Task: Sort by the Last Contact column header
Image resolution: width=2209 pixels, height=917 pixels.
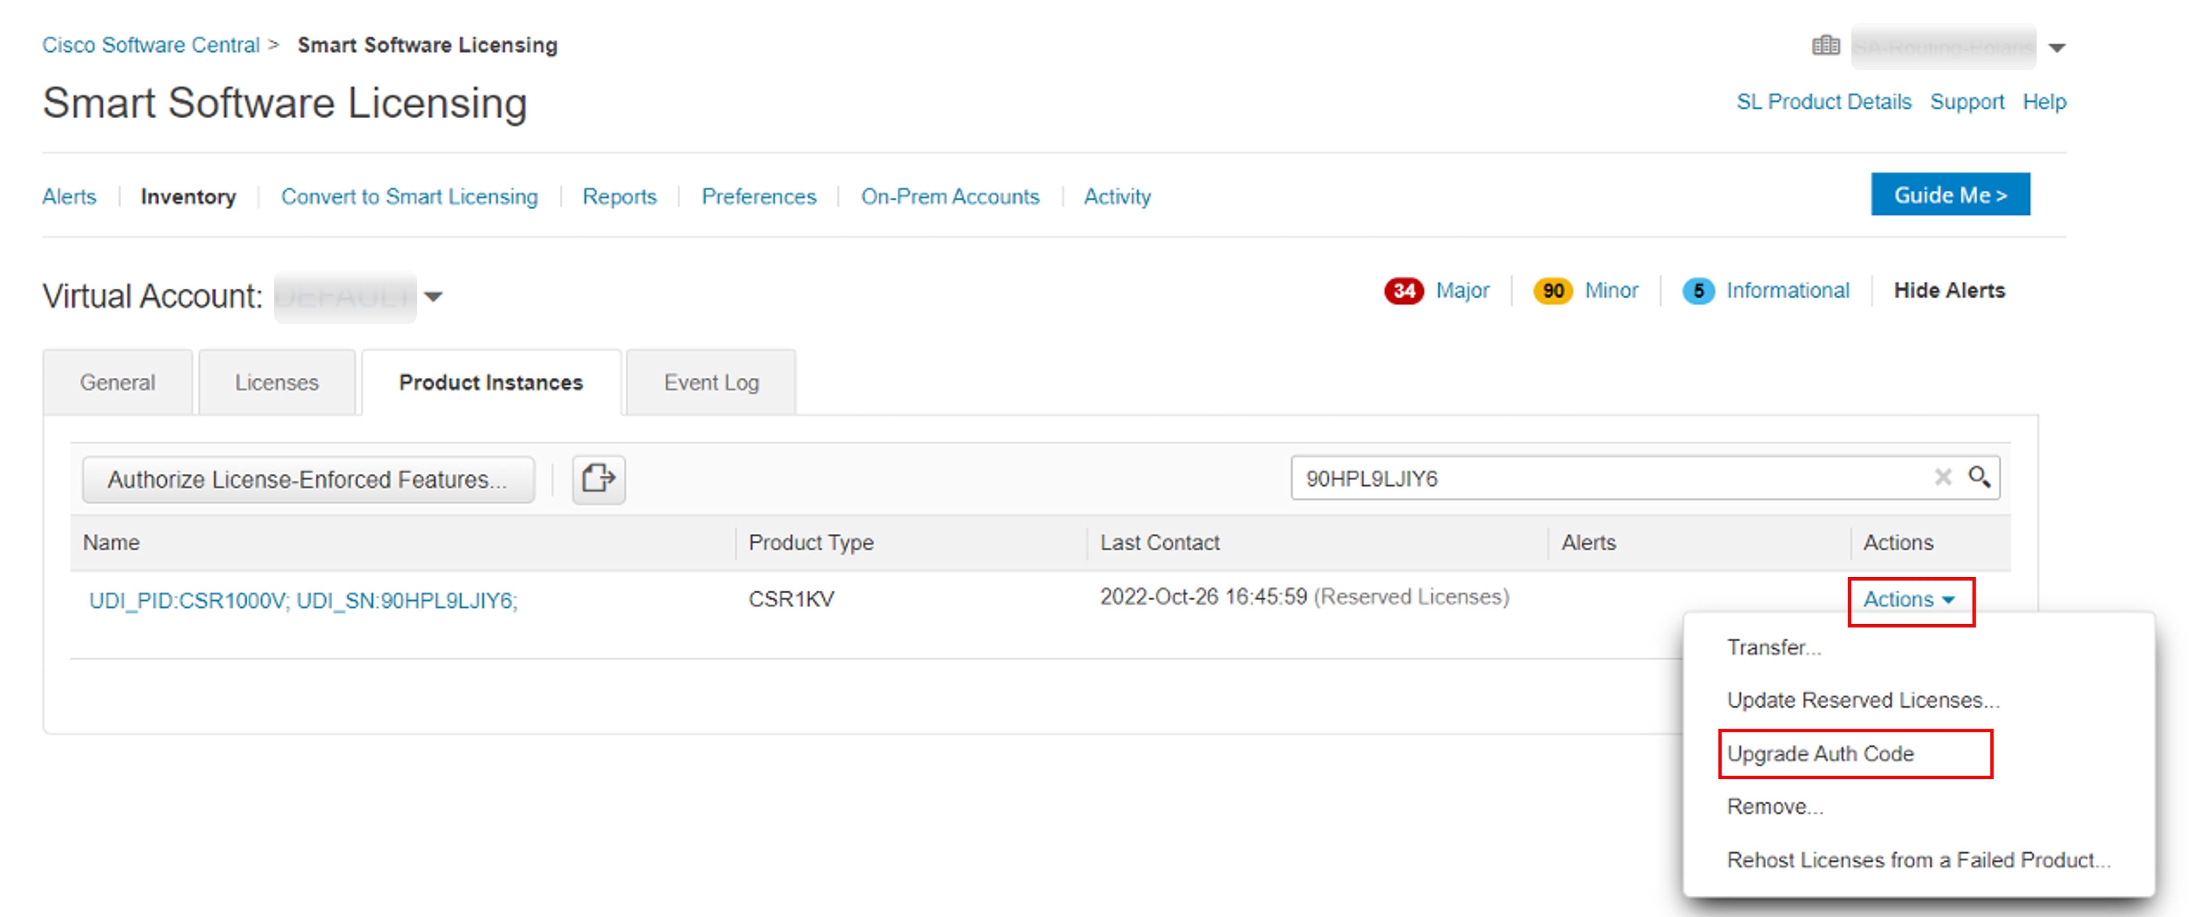Action: point(1159,542)
